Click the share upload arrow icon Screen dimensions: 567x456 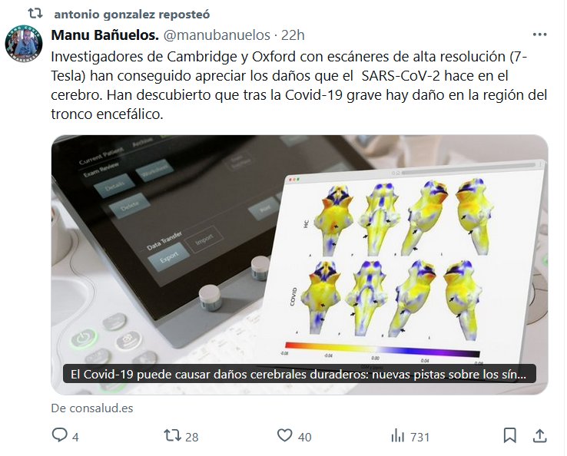540,435
